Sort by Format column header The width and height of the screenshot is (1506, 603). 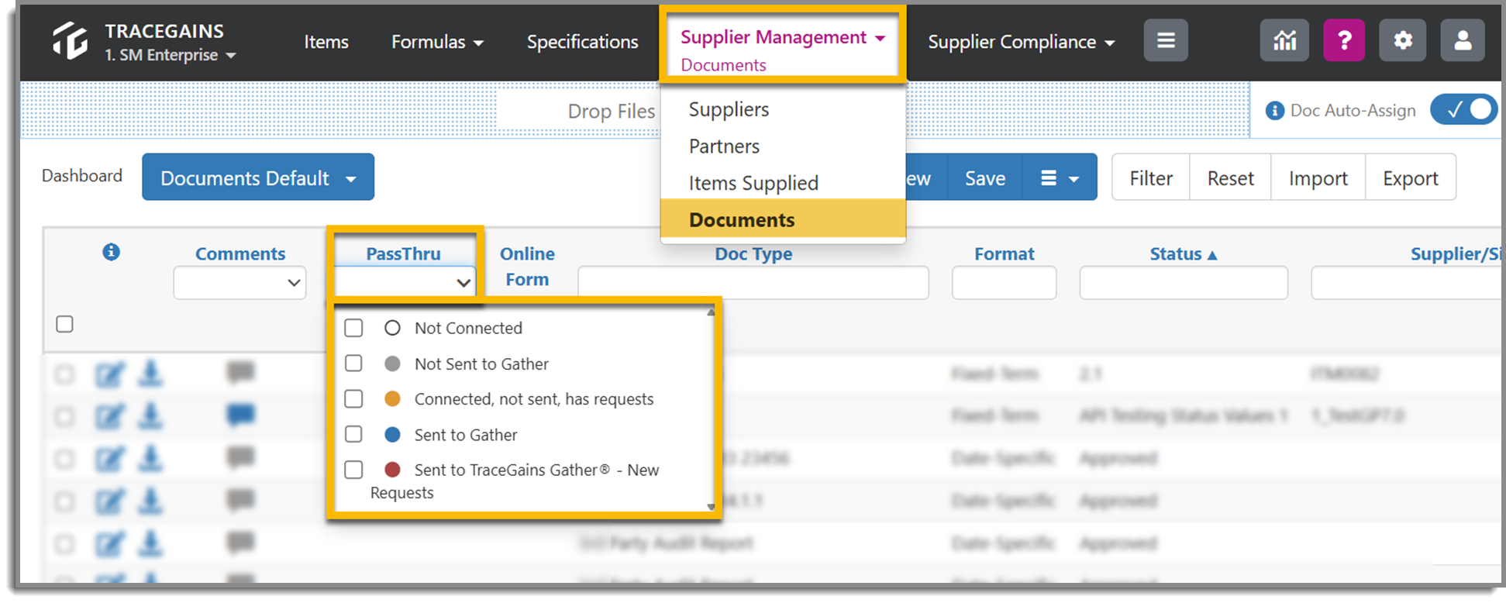tap(1005, 253)
